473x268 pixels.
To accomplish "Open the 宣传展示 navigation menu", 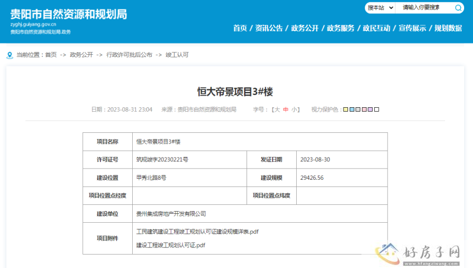I will [x=412, y=28].
